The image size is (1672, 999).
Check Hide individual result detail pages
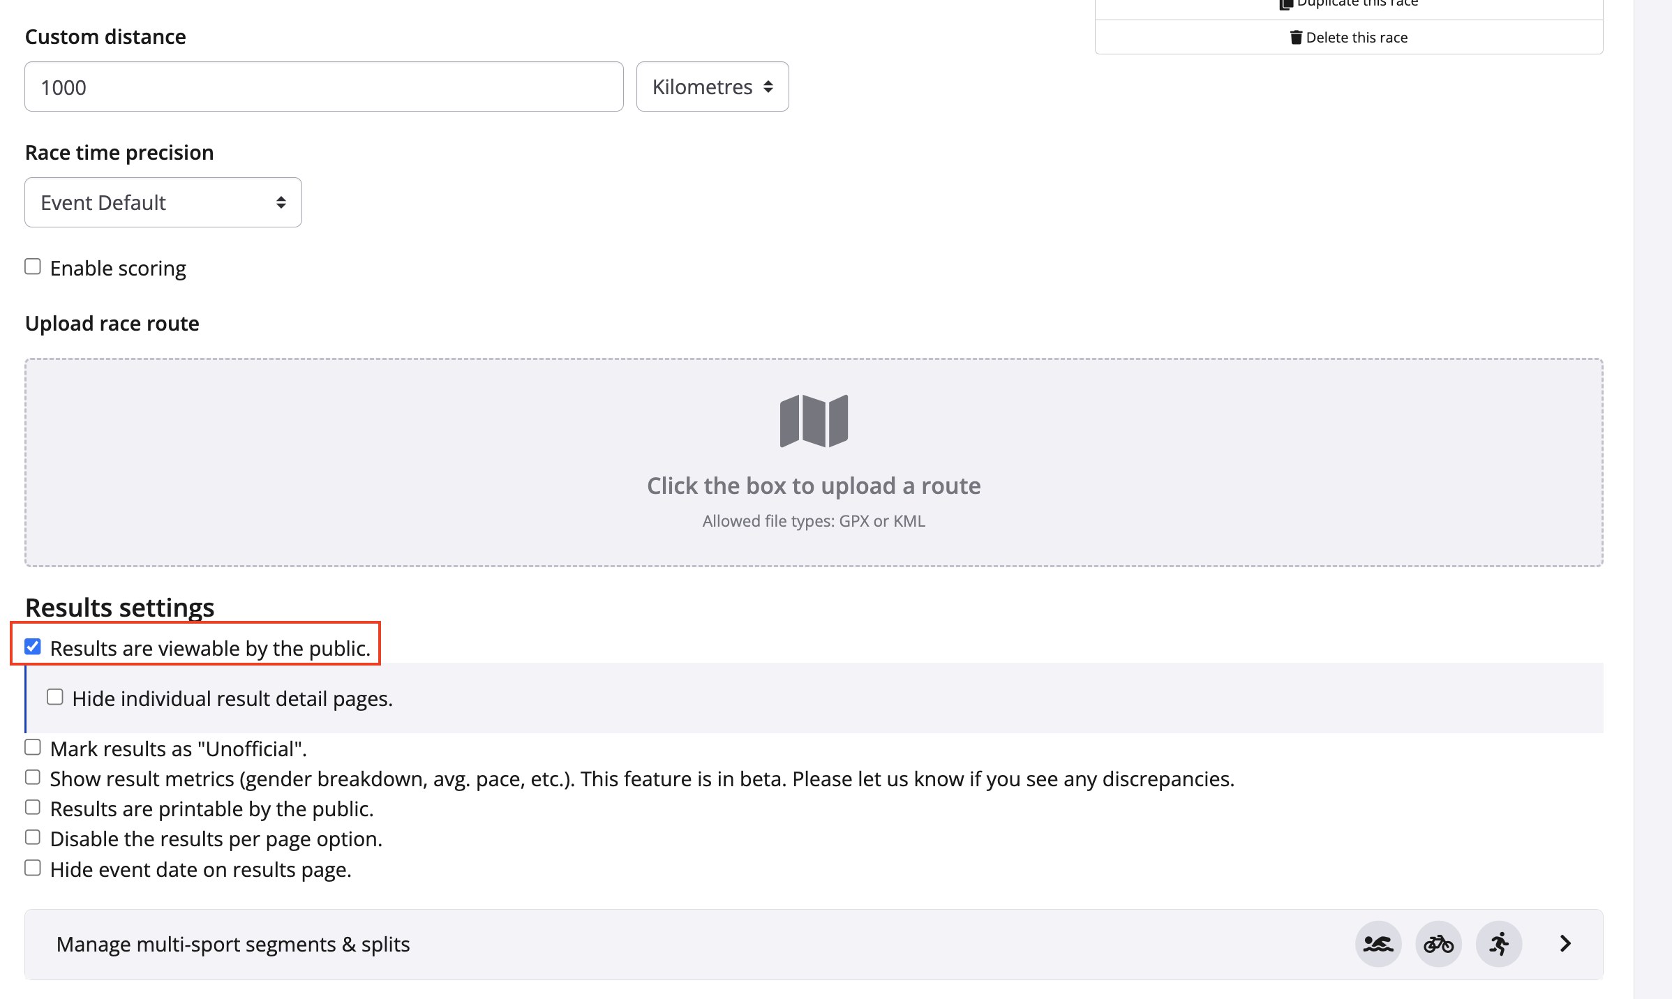tap(55, 698)
